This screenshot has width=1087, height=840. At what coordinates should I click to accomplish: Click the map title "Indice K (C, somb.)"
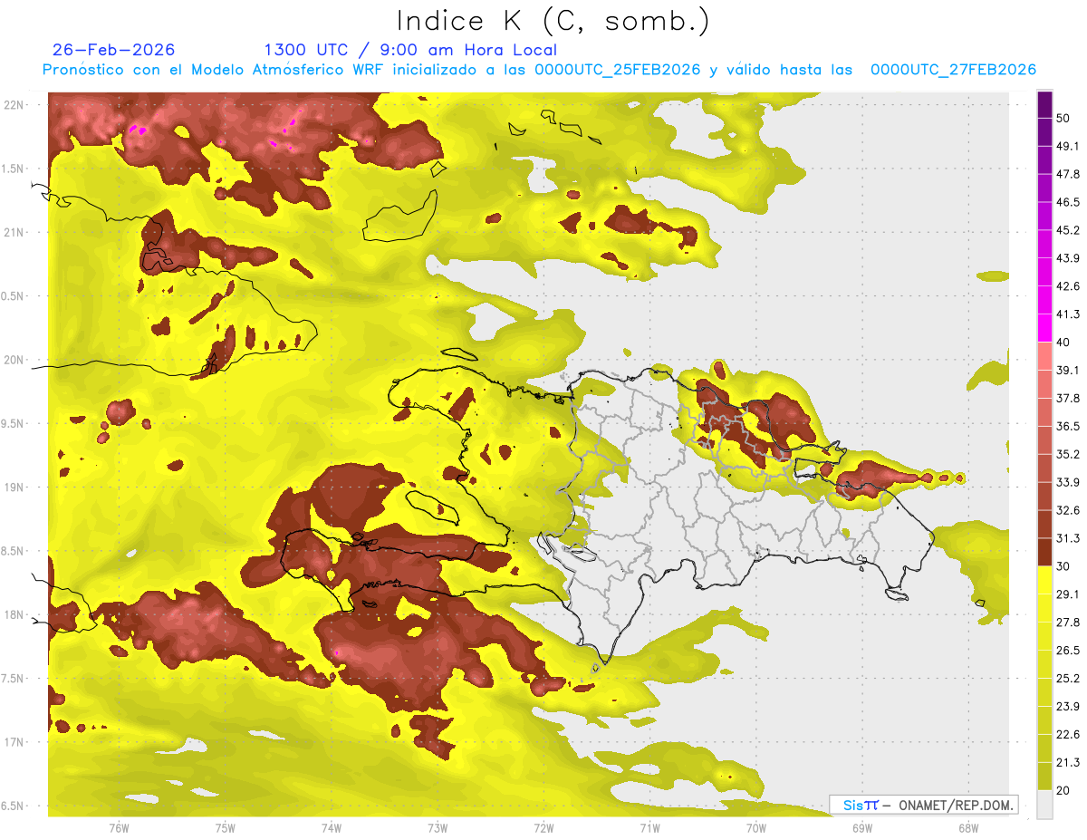coord(553,21)
